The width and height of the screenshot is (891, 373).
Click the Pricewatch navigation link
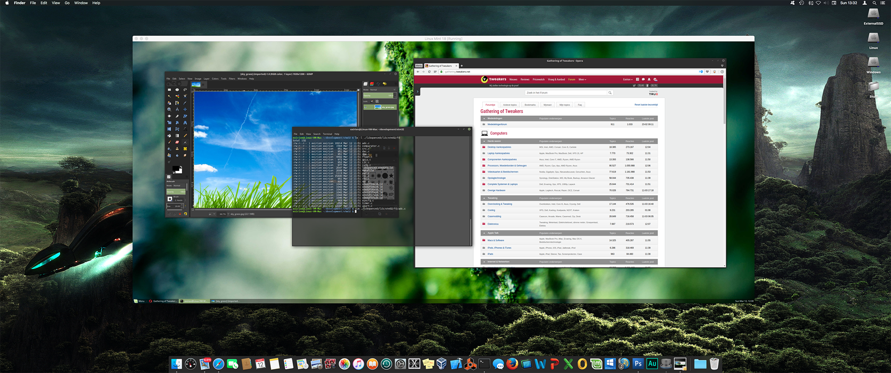(x=538, y=80)
